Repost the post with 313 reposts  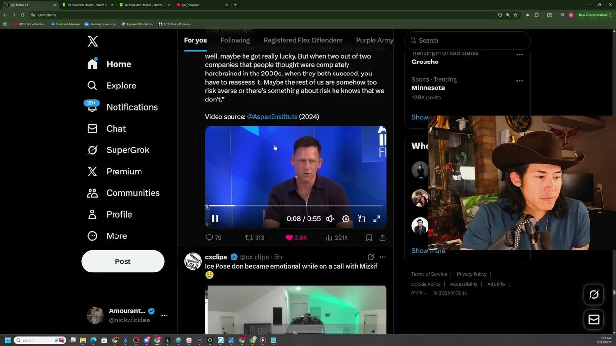click(255, 237)
